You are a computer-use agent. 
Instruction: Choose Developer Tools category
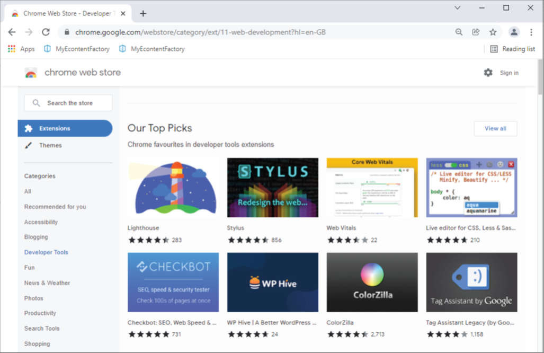click(x=46, y=252)
